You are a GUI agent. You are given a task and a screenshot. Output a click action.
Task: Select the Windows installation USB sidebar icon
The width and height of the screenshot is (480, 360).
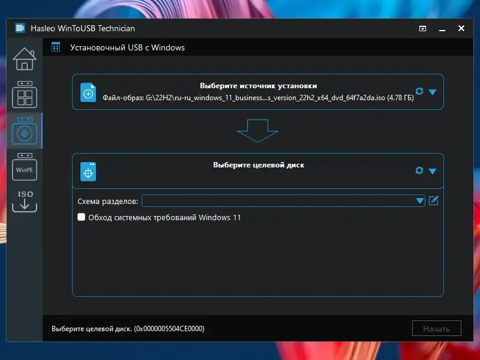(x=25, y=131)
